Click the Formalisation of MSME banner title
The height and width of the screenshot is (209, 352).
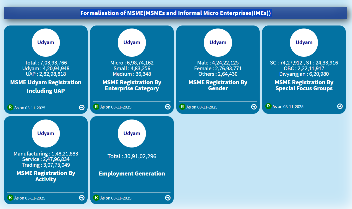click(176, 13)
